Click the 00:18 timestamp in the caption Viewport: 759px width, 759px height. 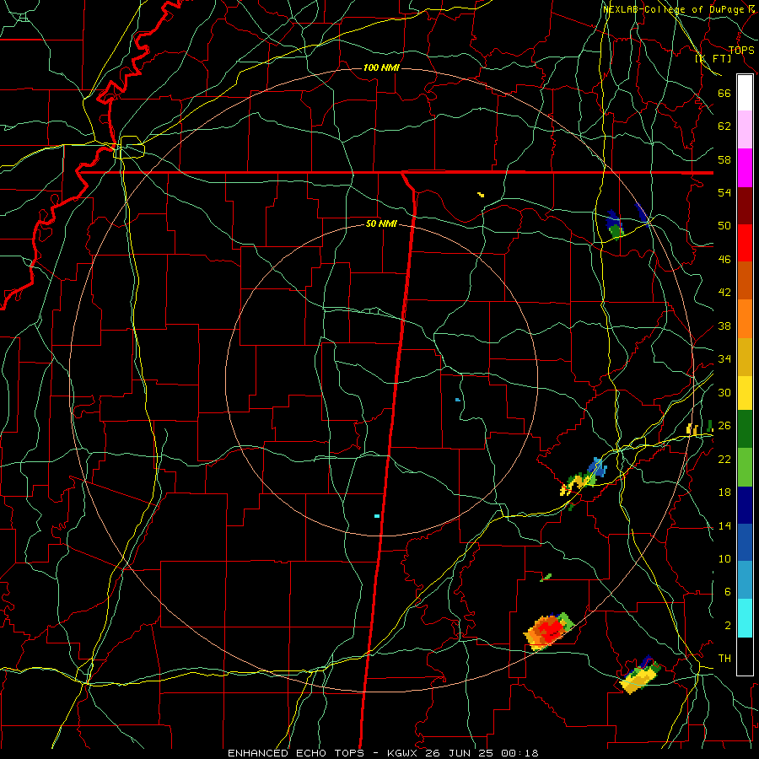click(519, 753)
